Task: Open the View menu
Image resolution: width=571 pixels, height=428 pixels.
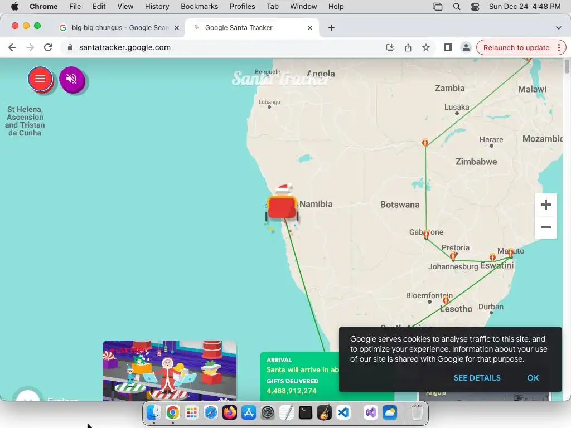Action: click(125, 6)
